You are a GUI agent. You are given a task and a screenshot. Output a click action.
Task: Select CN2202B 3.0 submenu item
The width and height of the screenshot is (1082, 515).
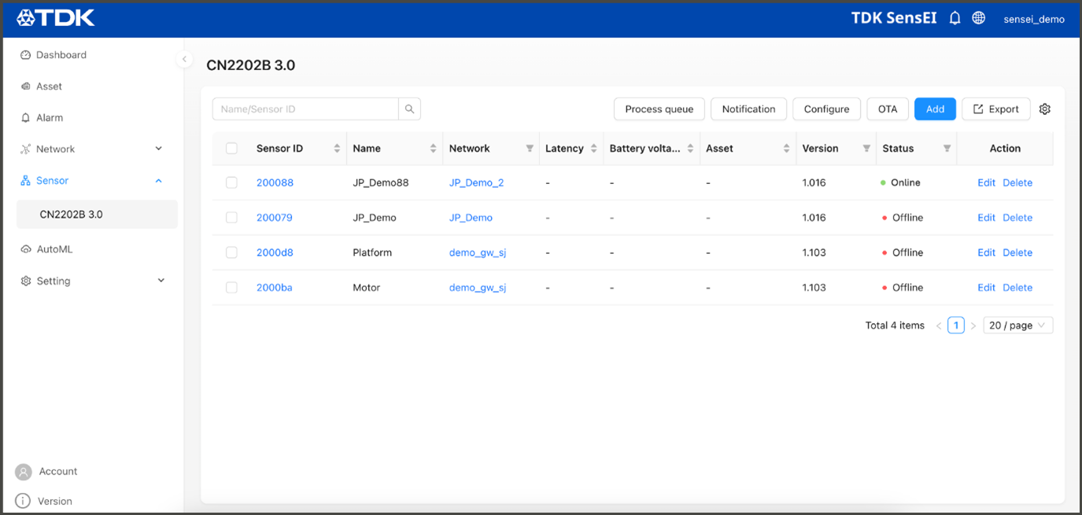point(97,215)
